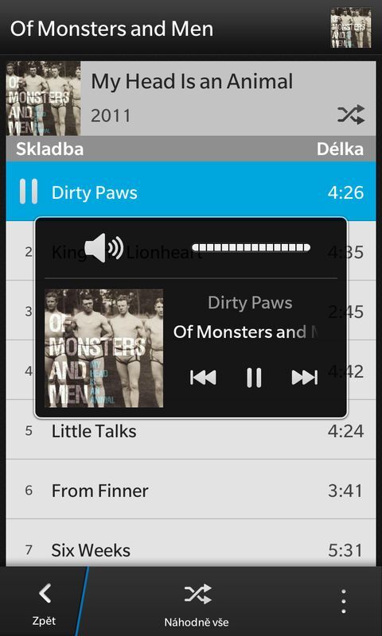
Task: Open the three-dot overflow menu
Action: [344, 601]
